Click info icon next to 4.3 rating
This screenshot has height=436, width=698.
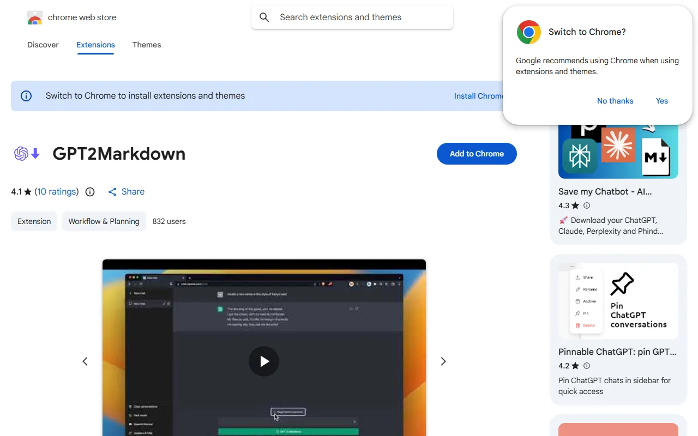(x=587, y=205)
